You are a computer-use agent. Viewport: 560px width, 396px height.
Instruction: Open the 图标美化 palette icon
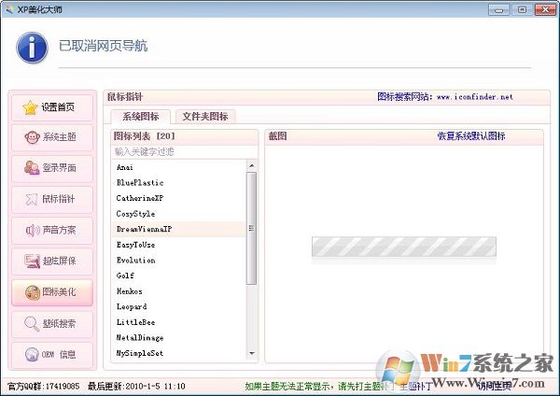pos(31,292)
